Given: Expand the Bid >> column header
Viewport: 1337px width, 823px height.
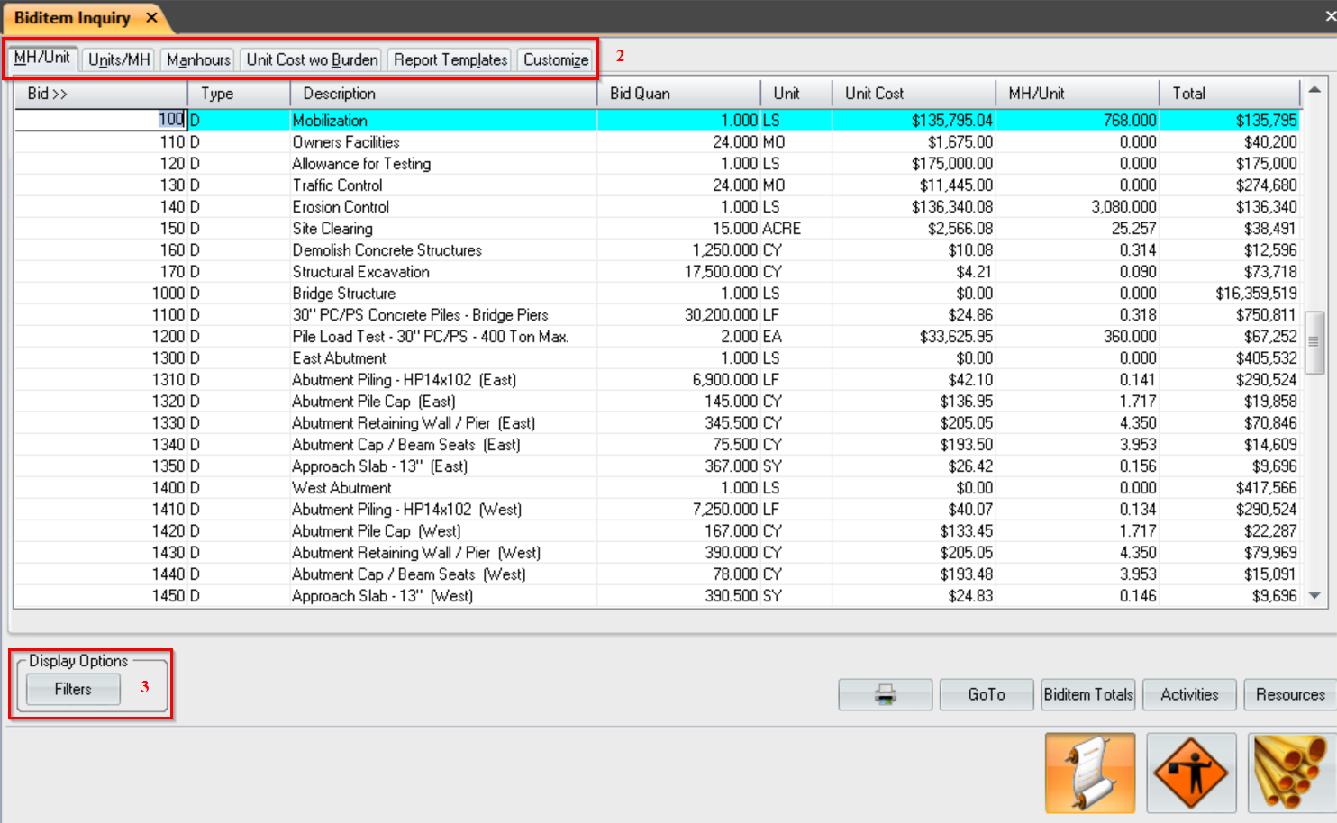Looking at the screenshot, I should tap(48, 94).
